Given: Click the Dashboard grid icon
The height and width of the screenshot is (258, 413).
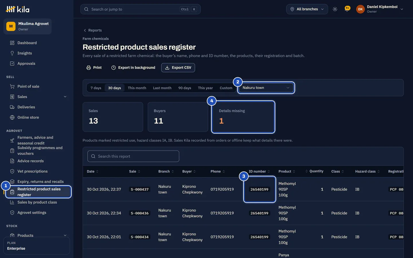Looking at the screenshot, I should (x=12, y=43).
